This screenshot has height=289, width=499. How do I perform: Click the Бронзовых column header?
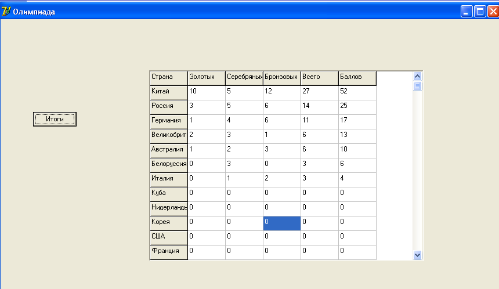[282, 78]
